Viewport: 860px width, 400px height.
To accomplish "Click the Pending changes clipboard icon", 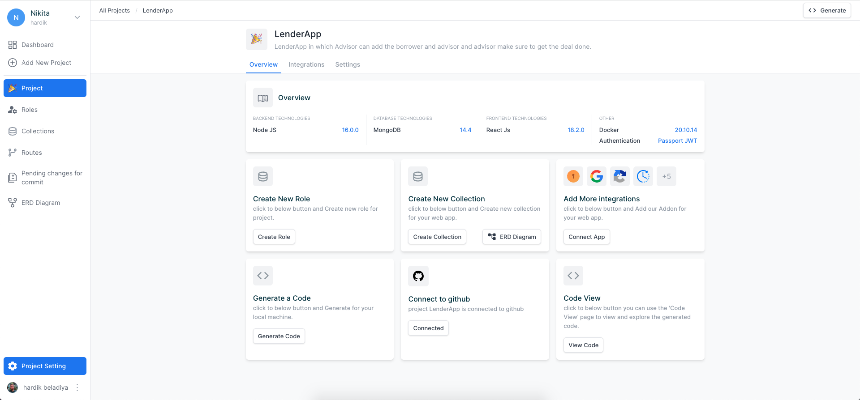I will point(13,178).
